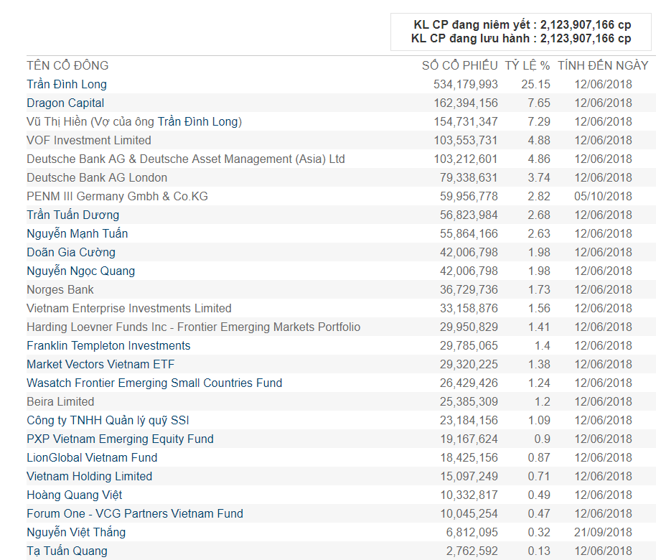Open the Tạ Tuấn Quang link
This screenshot has height=560, width=661.
coord(67,551)
